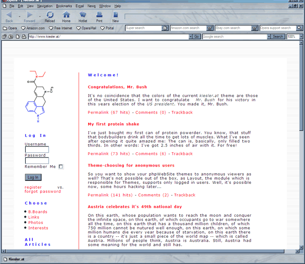Click the Go button beside address bar
The width and height of the screenshot is (305, 264).
(x=196, y=36)
